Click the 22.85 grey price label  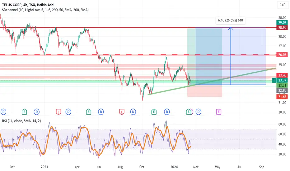pyautogui.click(x=282, y=90)
